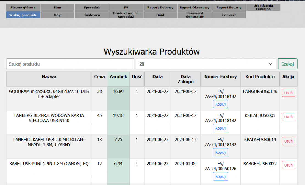
Task: Open the Dostawca page
Action: coord(92,15)
